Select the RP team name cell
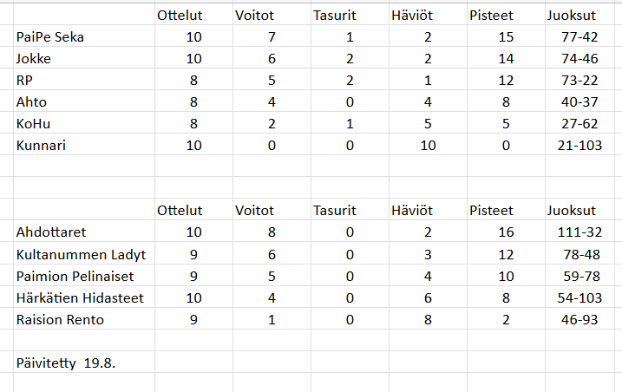The width and height of the screenshot is (622, 392). tap(84, 80)
